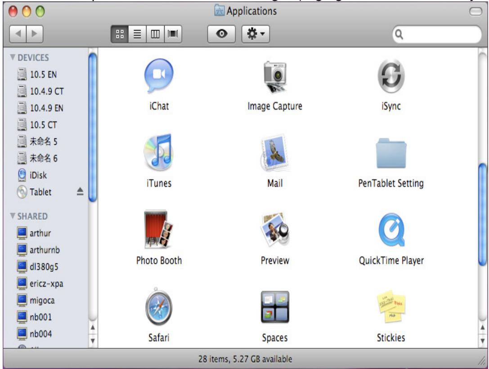Collapse the DEVICES sidebar section
Viewport: 489px width, 369px height.
click(13, 58)
